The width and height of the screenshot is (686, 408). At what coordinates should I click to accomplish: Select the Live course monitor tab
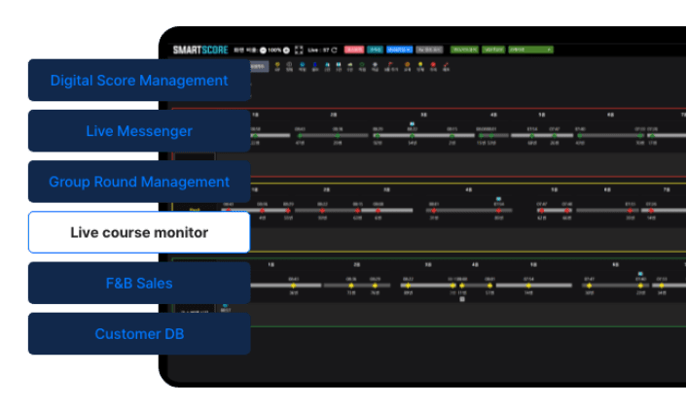pos(138,233)
